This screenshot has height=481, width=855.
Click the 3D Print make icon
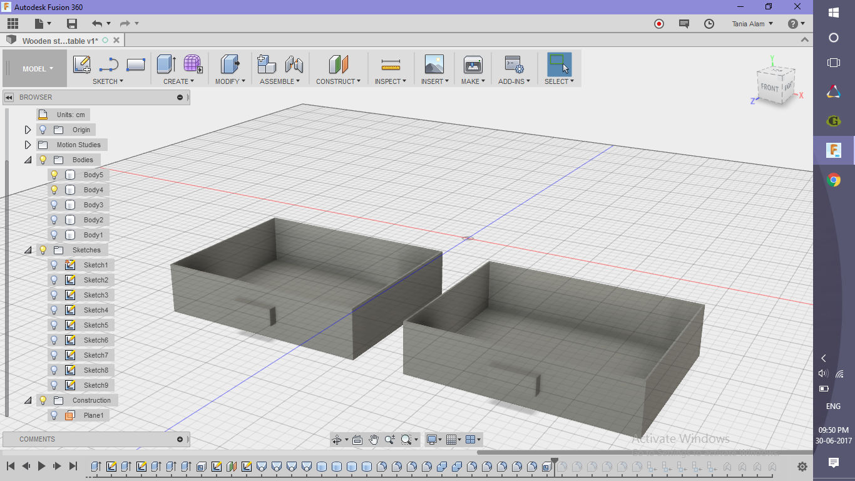point(473,64)
